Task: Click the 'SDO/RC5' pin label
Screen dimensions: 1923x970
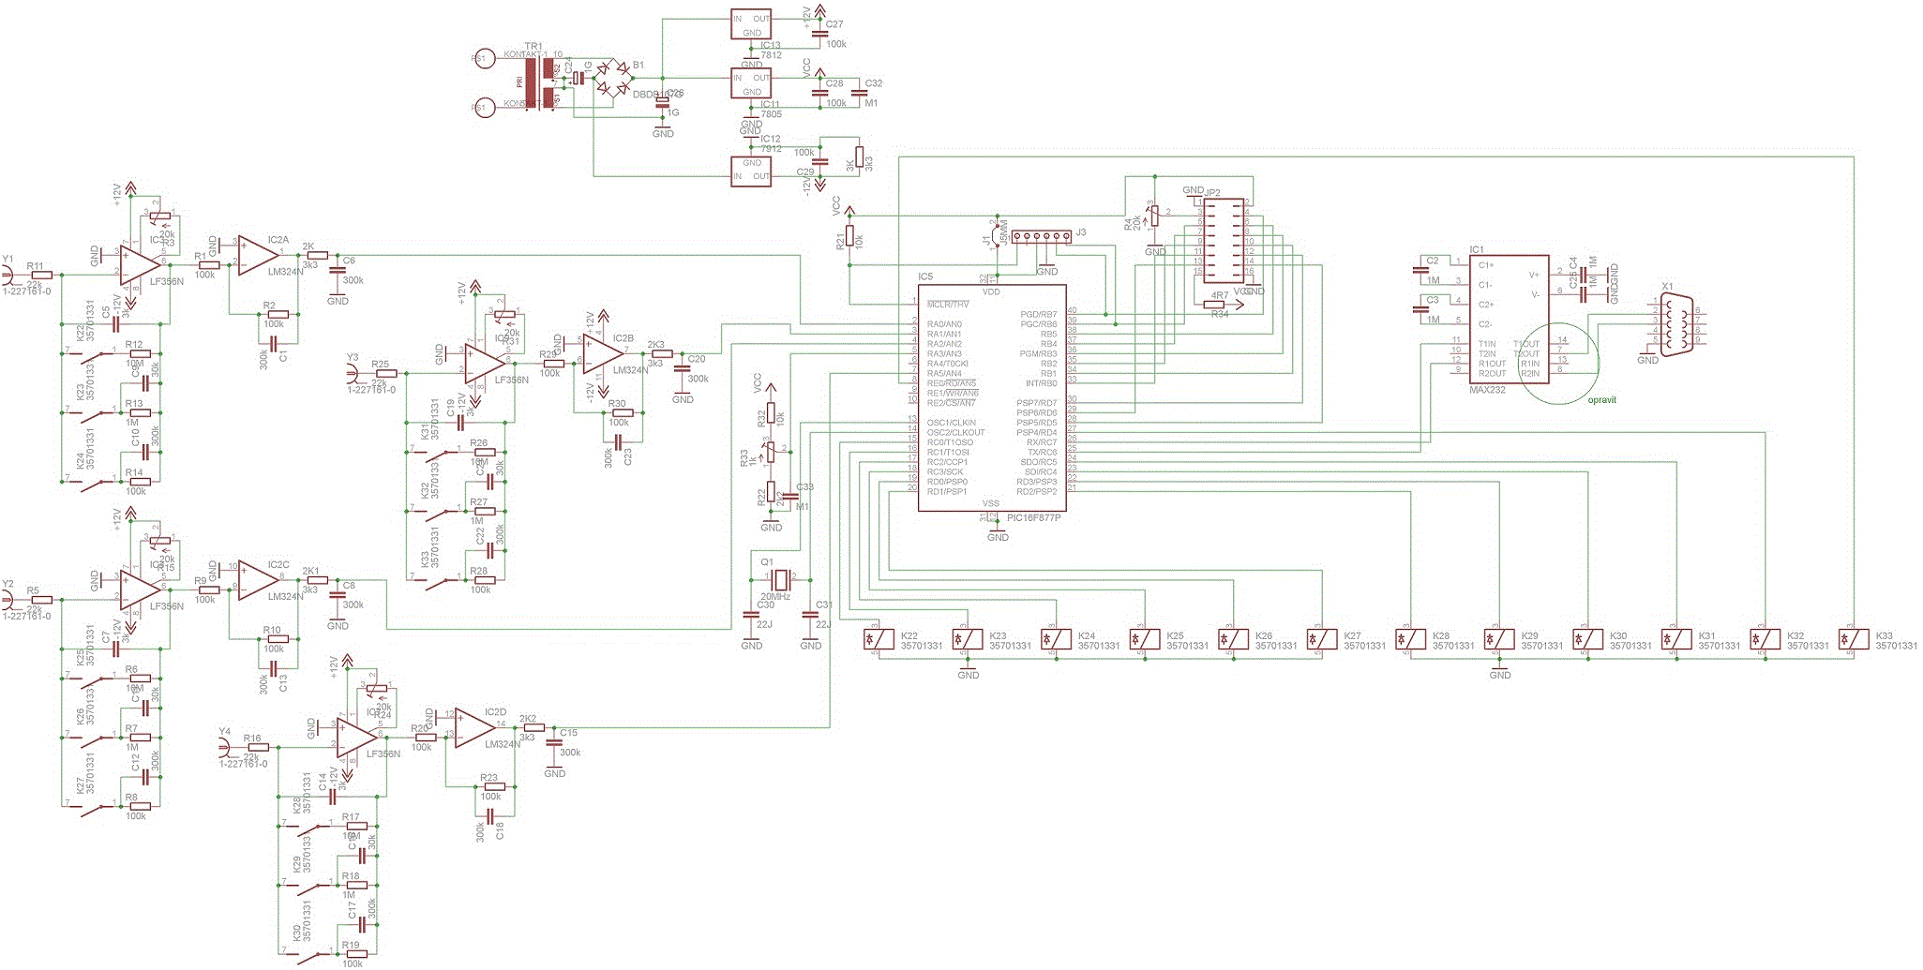Action: coord(1039,462)
